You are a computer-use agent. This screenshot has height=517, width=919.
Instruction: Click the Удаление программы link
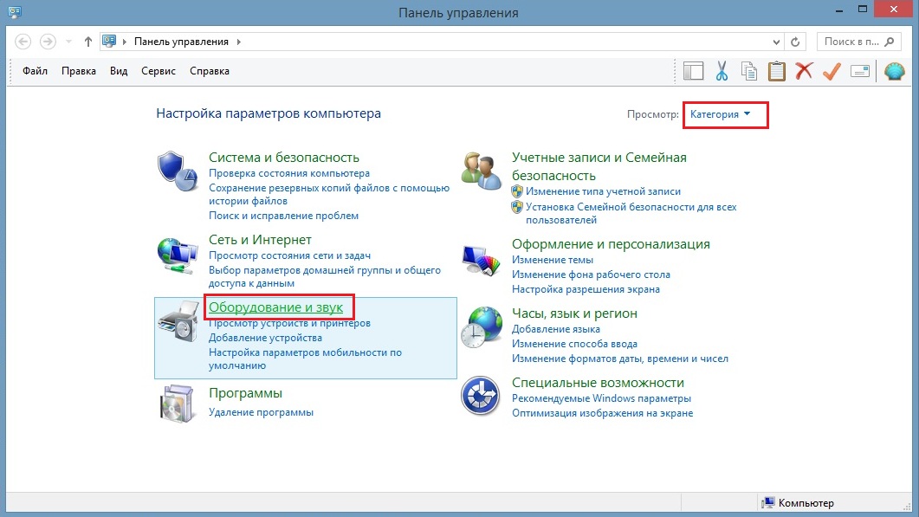pos(261,412)
